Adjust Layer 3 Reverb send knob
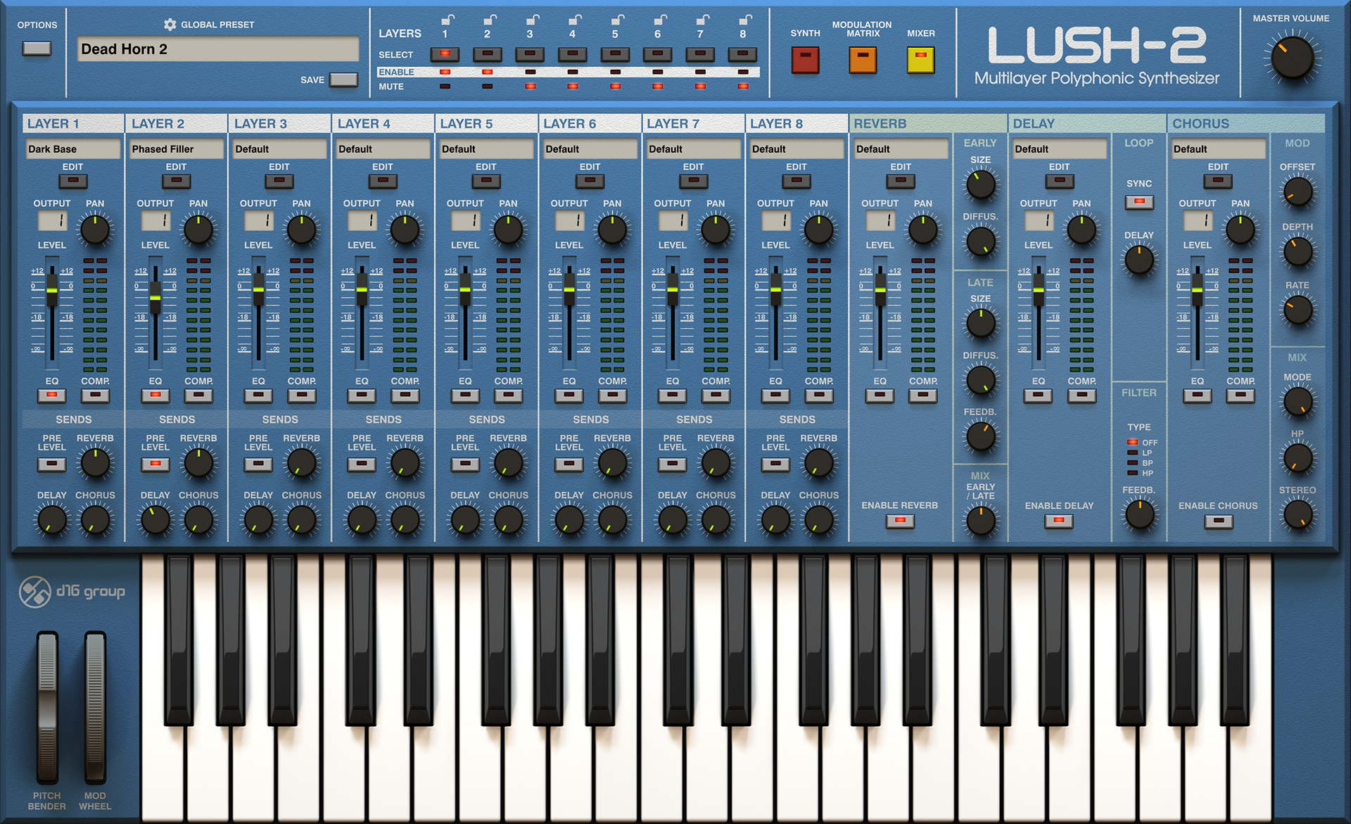The image size is (1351, 824). point(301,463)
